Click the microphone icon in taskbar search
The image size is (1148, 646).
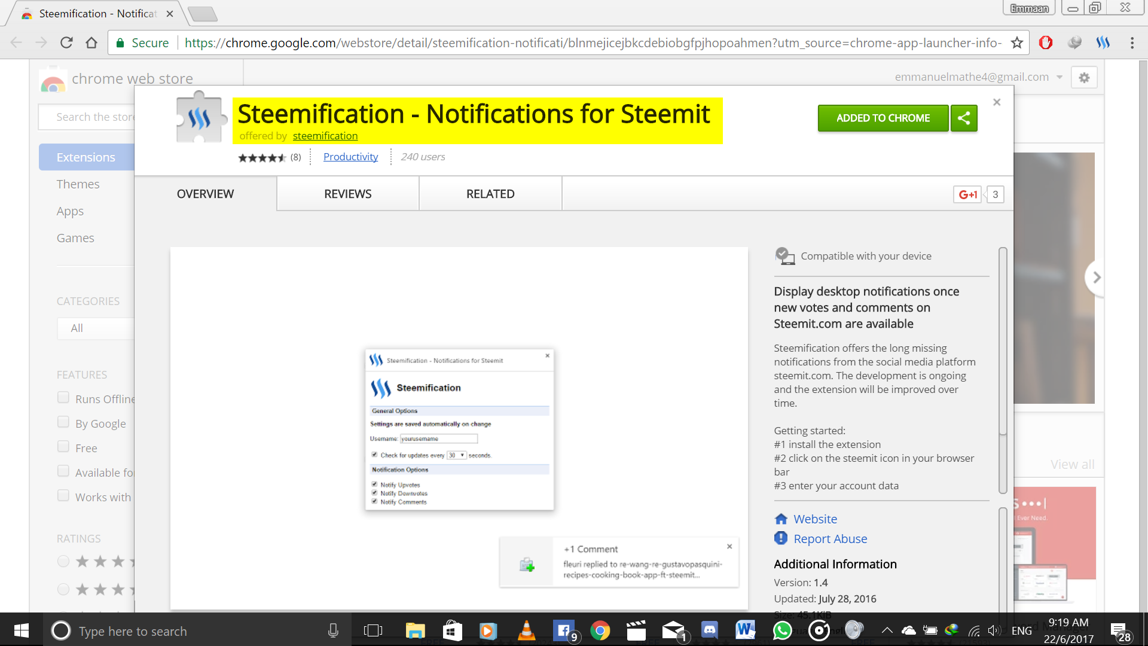click(333, 630)
